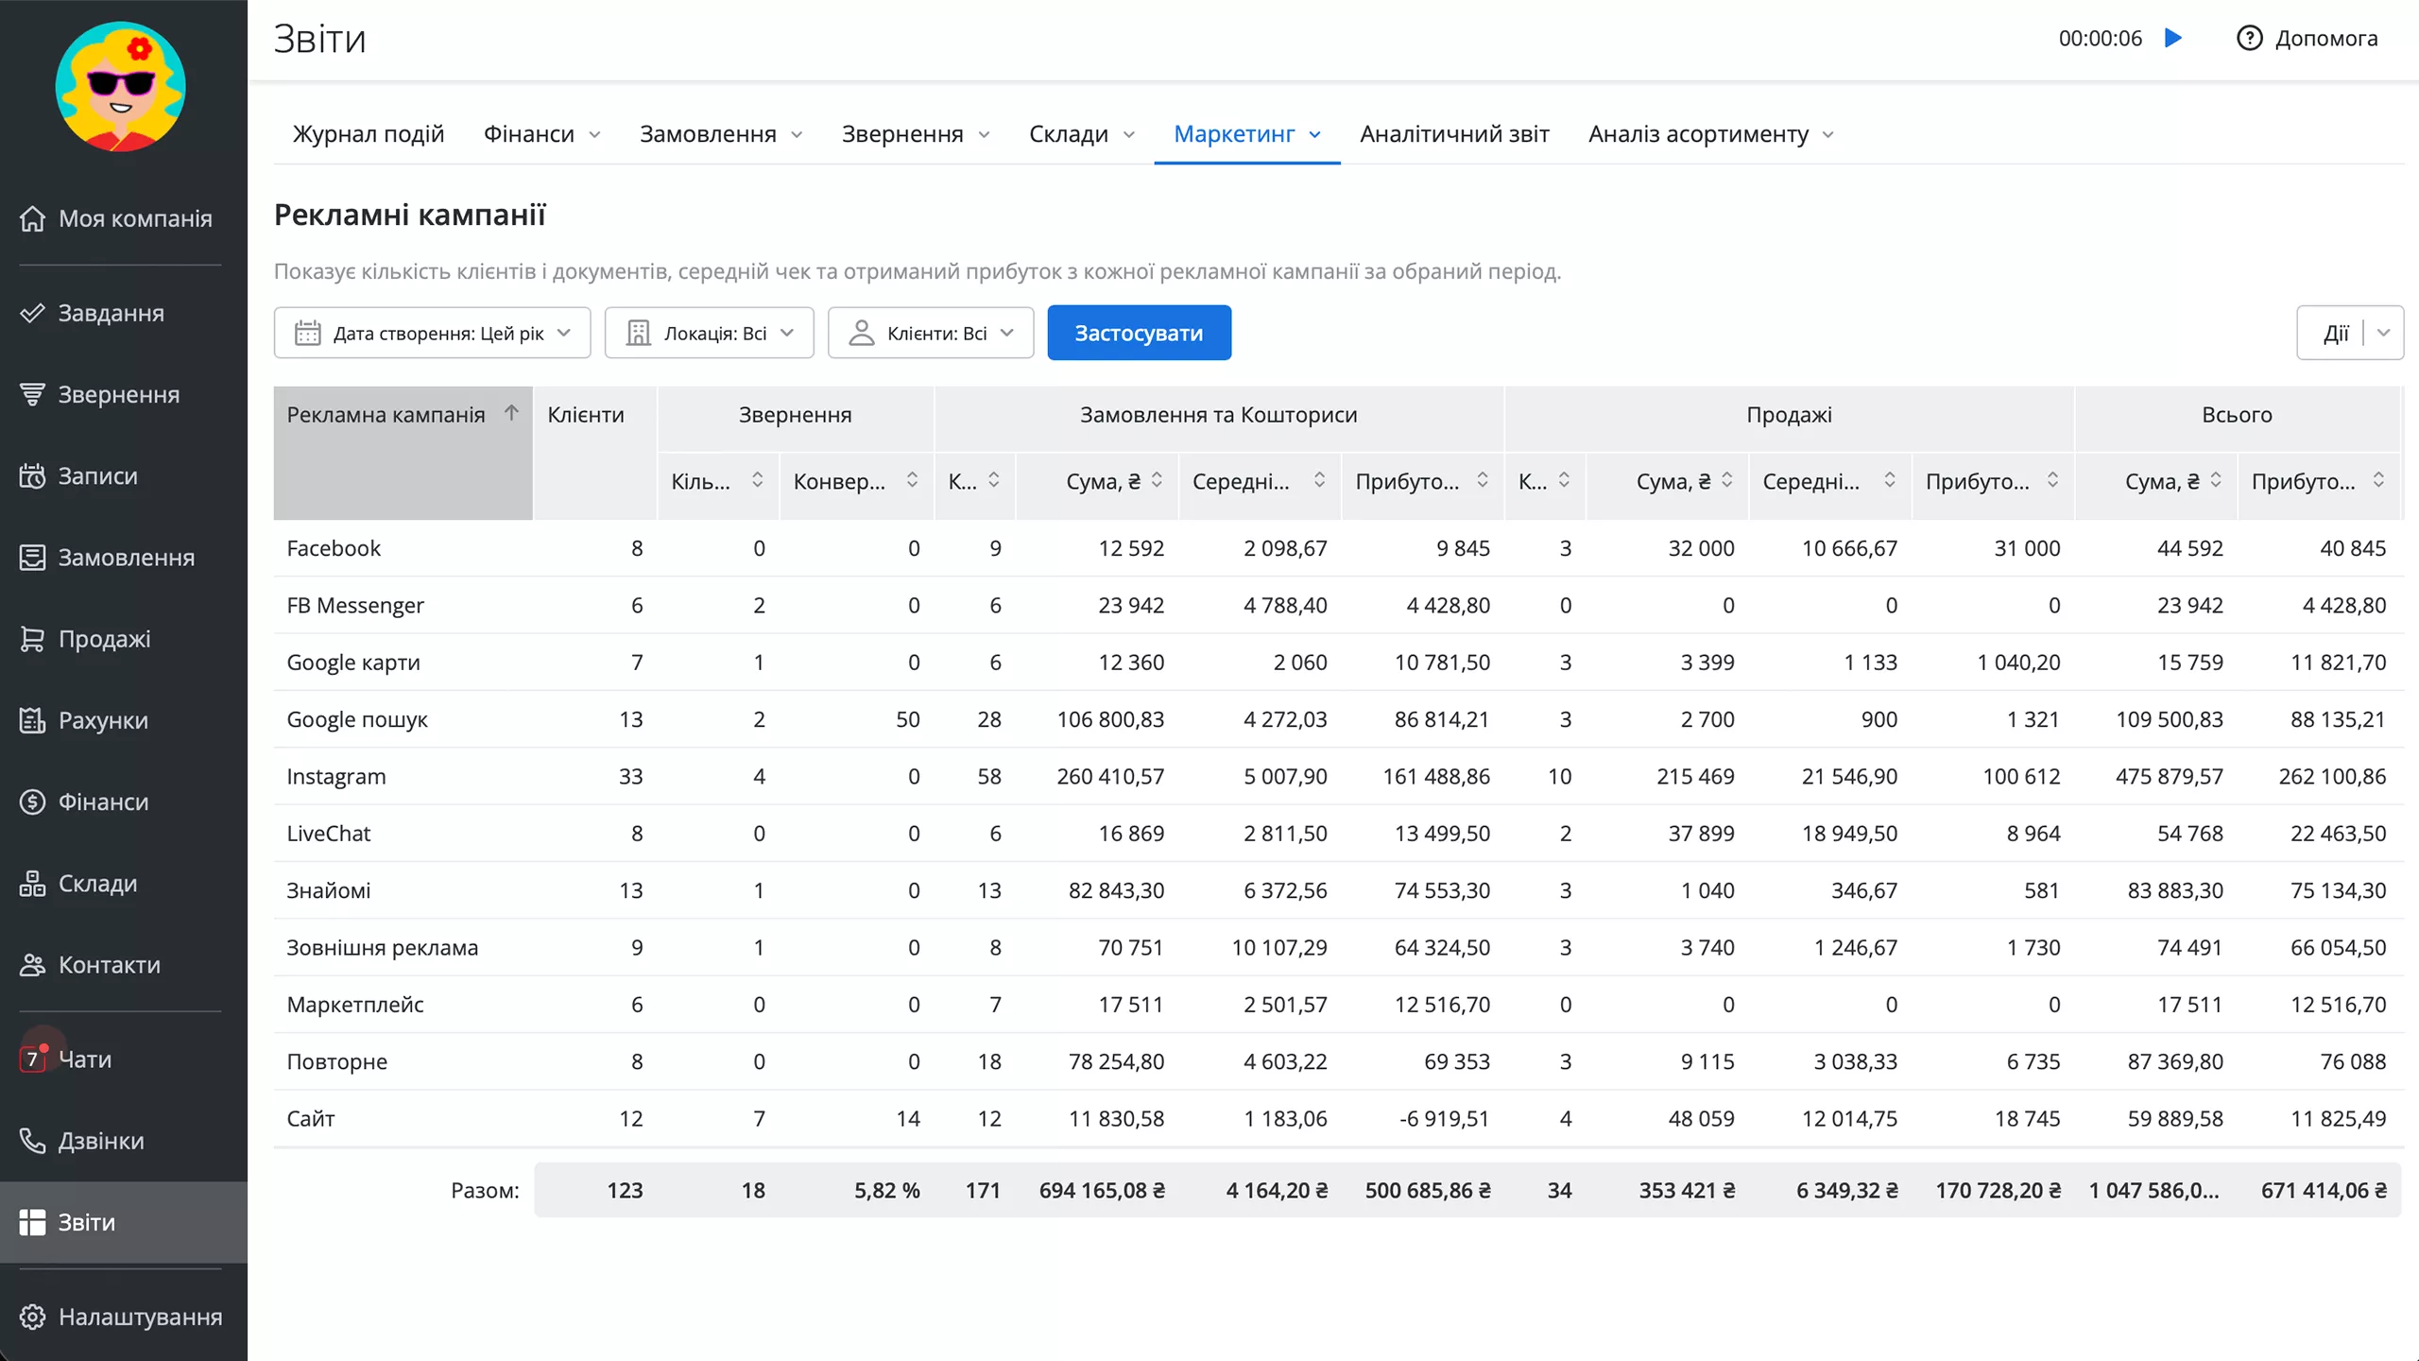Viewport: 2419px width, 1361px height.
Task: Click the Застосувати button
Action: (x=1139, y=333)
